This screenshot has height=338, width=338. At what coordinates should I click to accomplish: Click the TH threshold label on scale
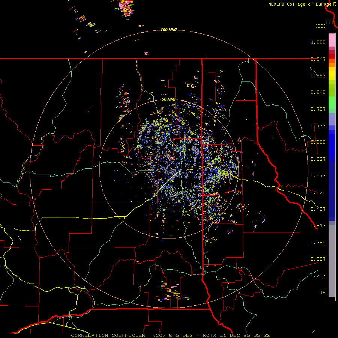coord(323,293)
